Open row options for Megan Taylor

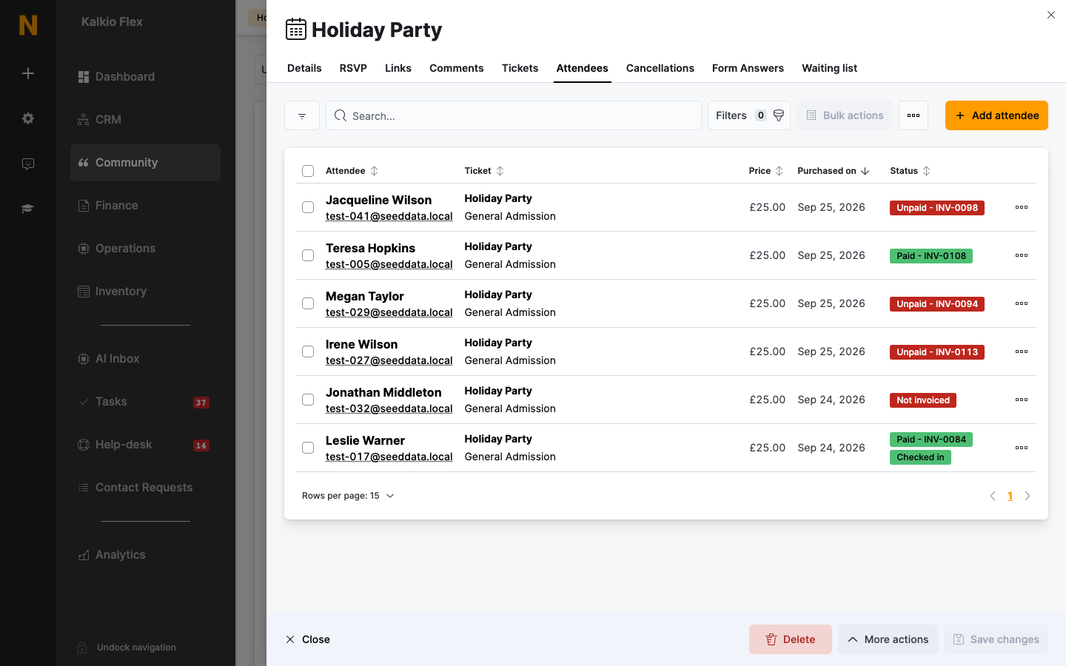pos(1022,303)
